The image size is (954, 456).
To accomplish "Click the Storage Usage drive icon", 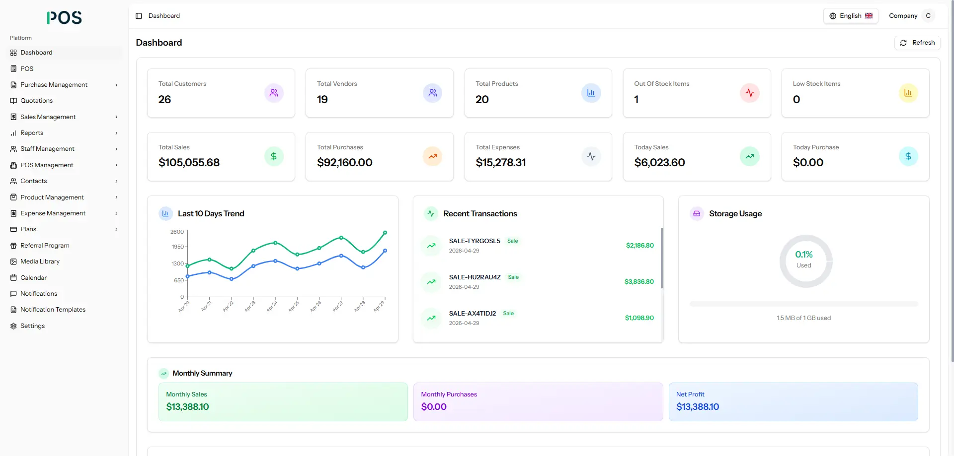I will [x=697, y=213].
